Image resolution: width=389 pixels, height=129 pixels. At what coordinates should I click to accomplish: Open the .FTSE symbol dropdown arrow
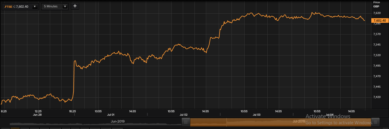35,6
